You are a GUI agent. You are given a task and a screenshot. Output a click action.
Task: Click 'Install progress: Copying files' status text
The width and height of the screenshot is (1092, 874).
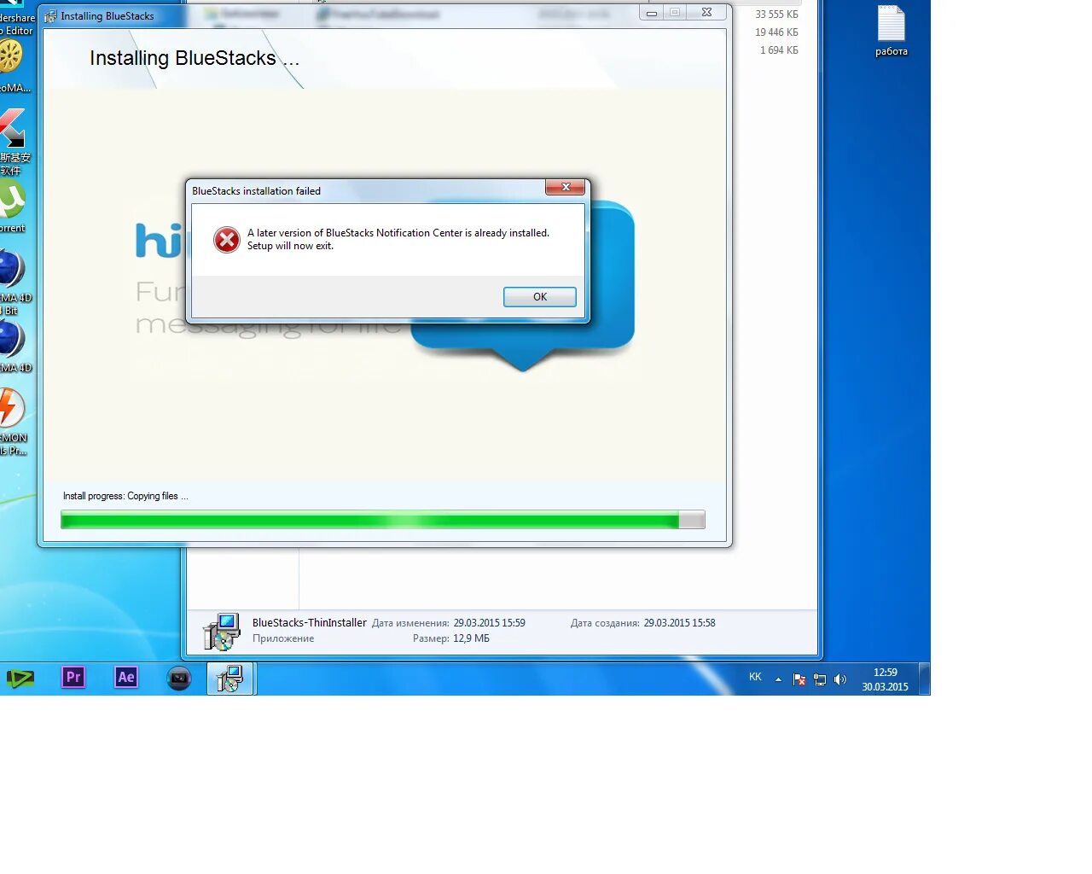[125, 496]
